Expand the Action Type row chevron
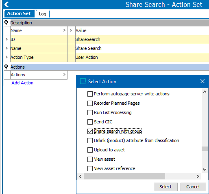209x194 pixels. coord(7,57)
